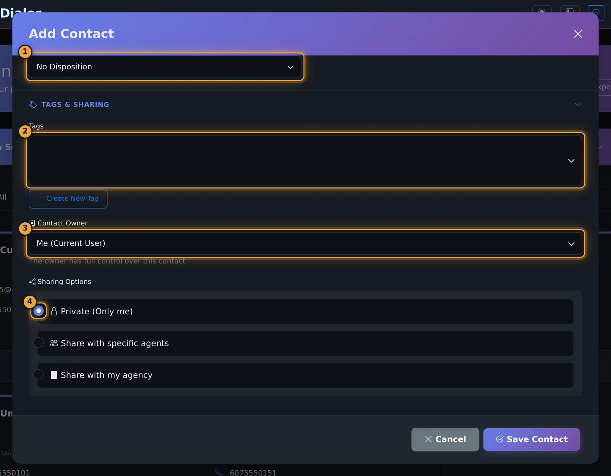Viewport: 611px width, 476px height.
Task: Open the No Disposition dropdown
Action: (165, 67)
